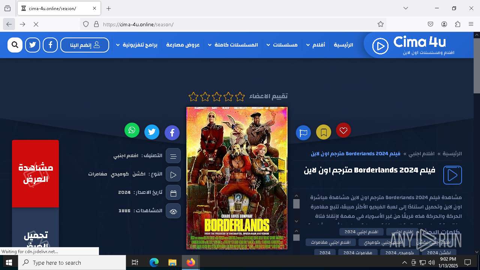Rate with second star from the right

pos(228,97)
